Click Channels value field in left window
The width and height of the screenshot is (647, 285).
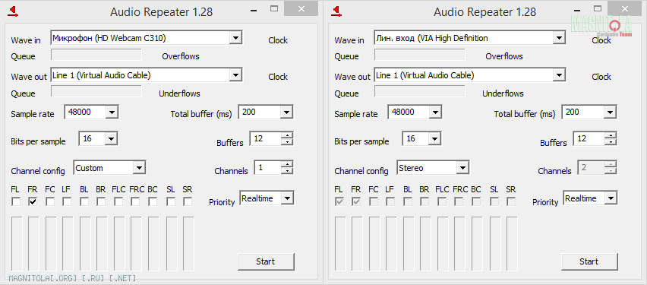click(268, 168)
